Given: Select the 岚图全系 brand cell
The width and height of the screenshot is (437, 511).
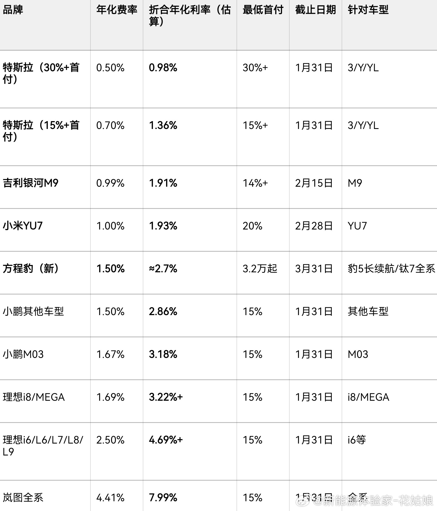Looking at the screenshot, I should pyautogui.click(x=23, y=497).
